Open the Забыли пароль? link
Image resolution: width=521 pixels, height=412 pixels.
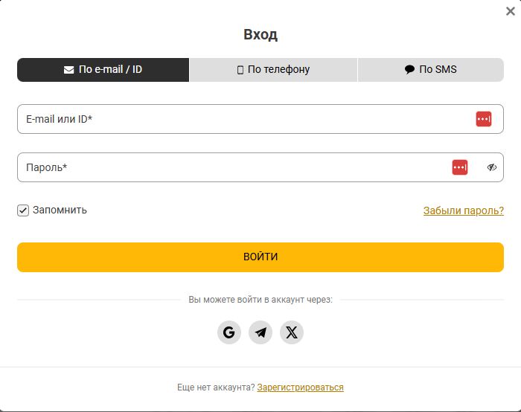(x=463, y=210)
